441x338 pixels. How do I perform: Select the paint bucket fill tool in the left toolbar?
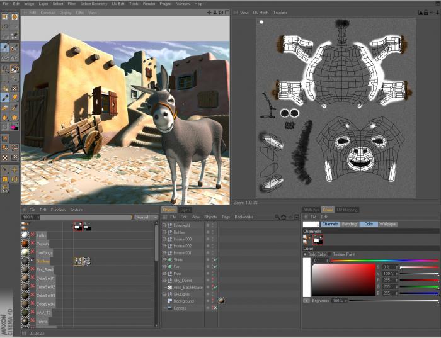[5, 118]
